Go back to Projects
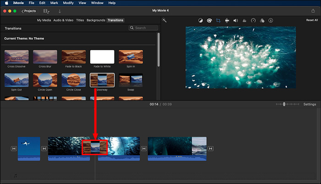This screenshot has height=184, width=321. pyautogui.click(x=28, y=11)
